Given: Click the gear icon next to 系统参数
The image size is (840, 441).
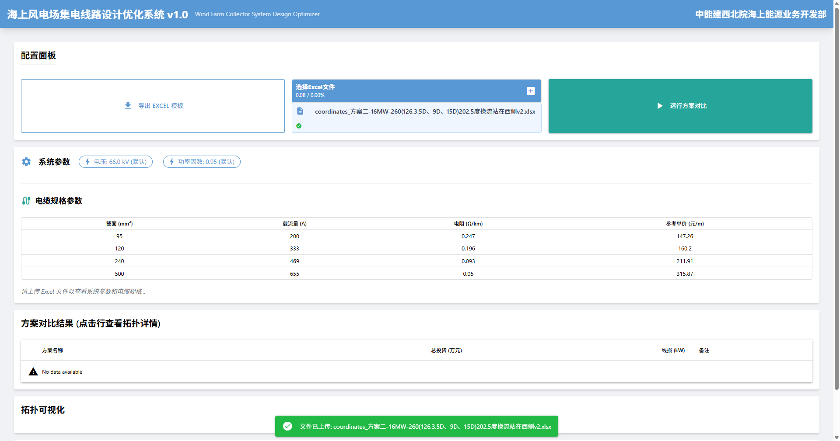Looking at the screenshot, I should pyautogui.click(x=26, y=162).
